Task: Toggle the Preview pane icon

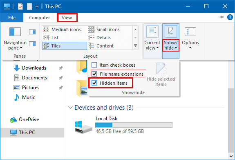Action: pos(32,32)
